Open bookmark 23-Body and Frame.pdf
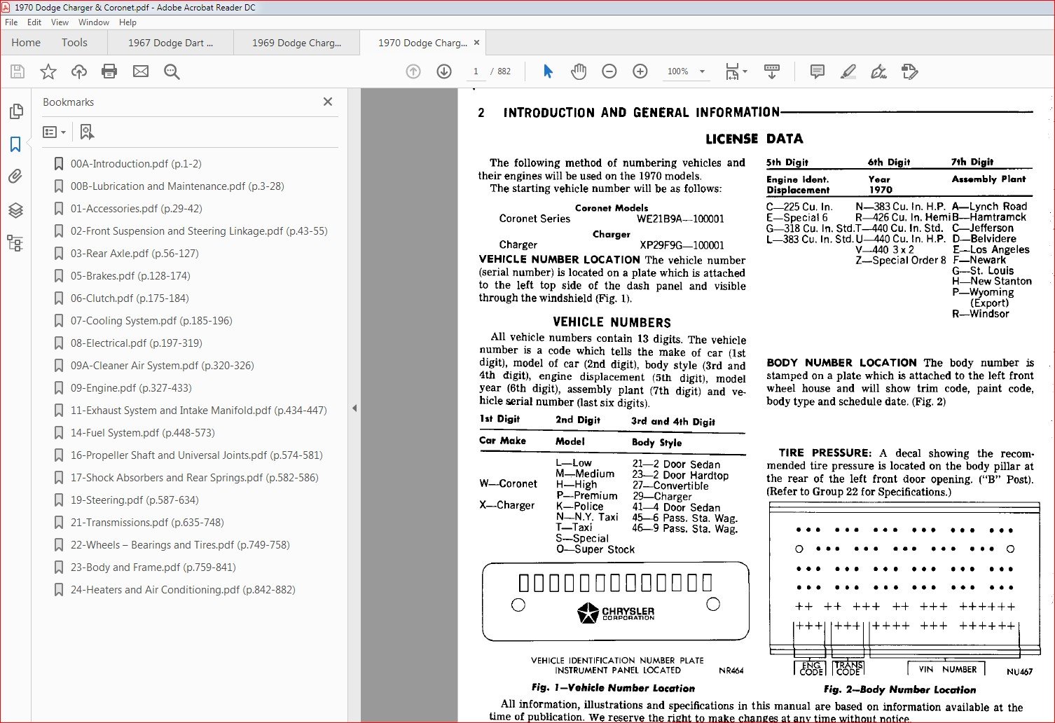This screenshot has height=723, width=1055. pos(153,567)
